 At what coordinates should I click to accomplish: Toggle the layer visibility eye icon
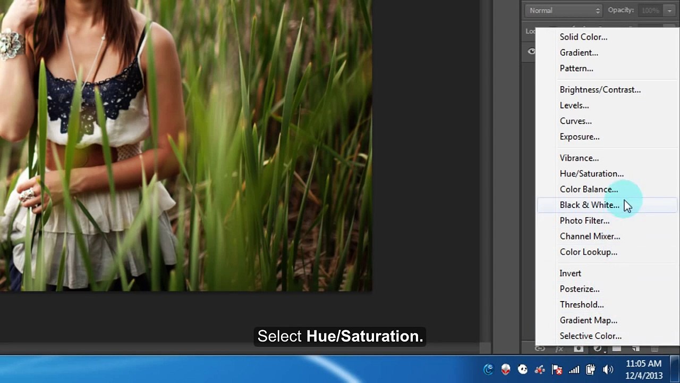click(x=531, y=52)
